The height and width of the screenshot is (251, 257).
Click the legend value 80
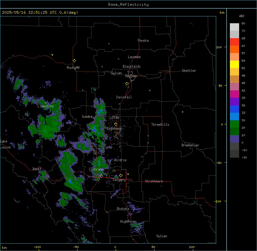coord(243,24)
